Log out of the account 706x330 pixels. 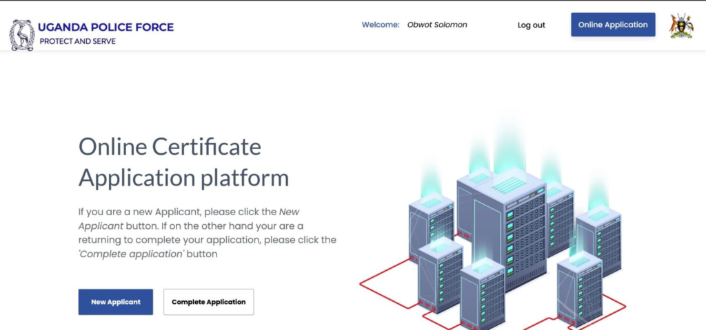[x=532, y=25]
